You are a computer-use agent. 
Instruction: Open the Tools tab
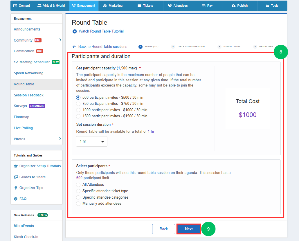[x=272, y=6]
